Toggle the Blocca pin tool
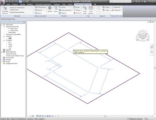 click(x=77, y=10)
